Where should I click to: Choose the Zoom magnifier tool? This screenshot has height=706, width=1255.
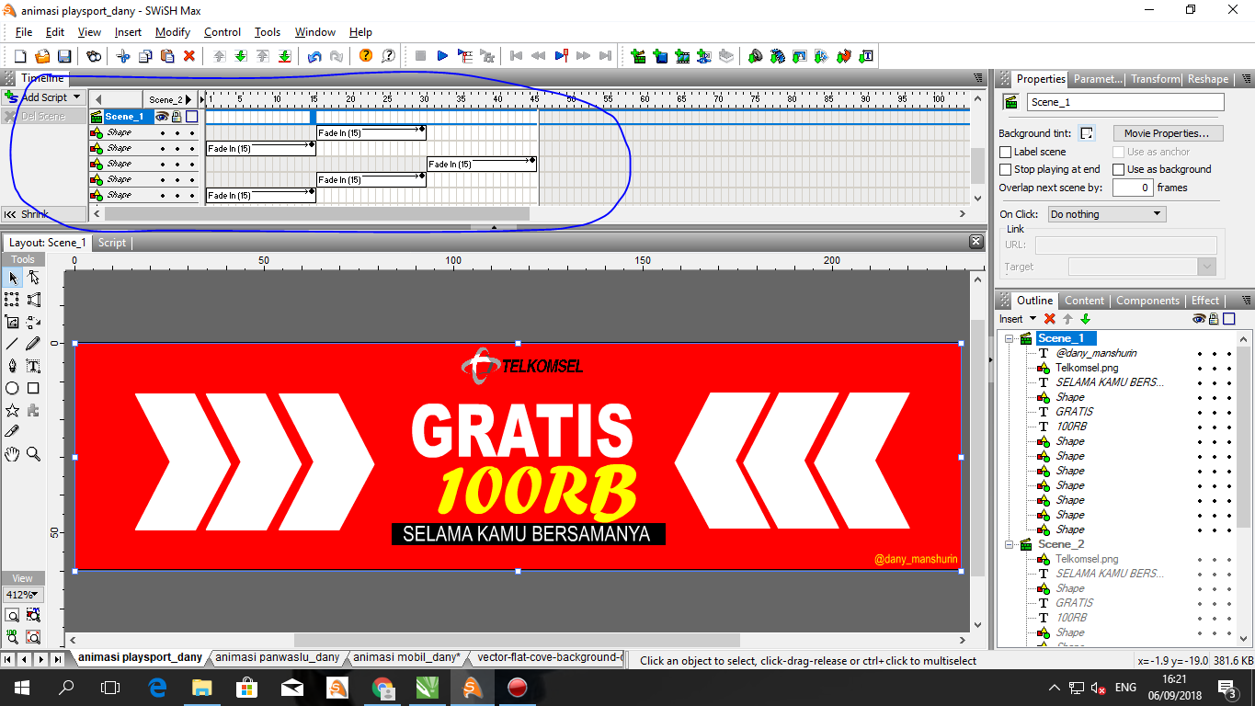coord(34,454)
